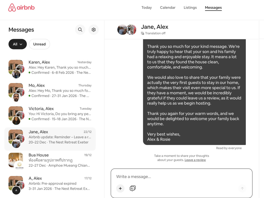The image size is (264, 198).
Task: Open the message search icon
Action: click(x=80, y=30)
